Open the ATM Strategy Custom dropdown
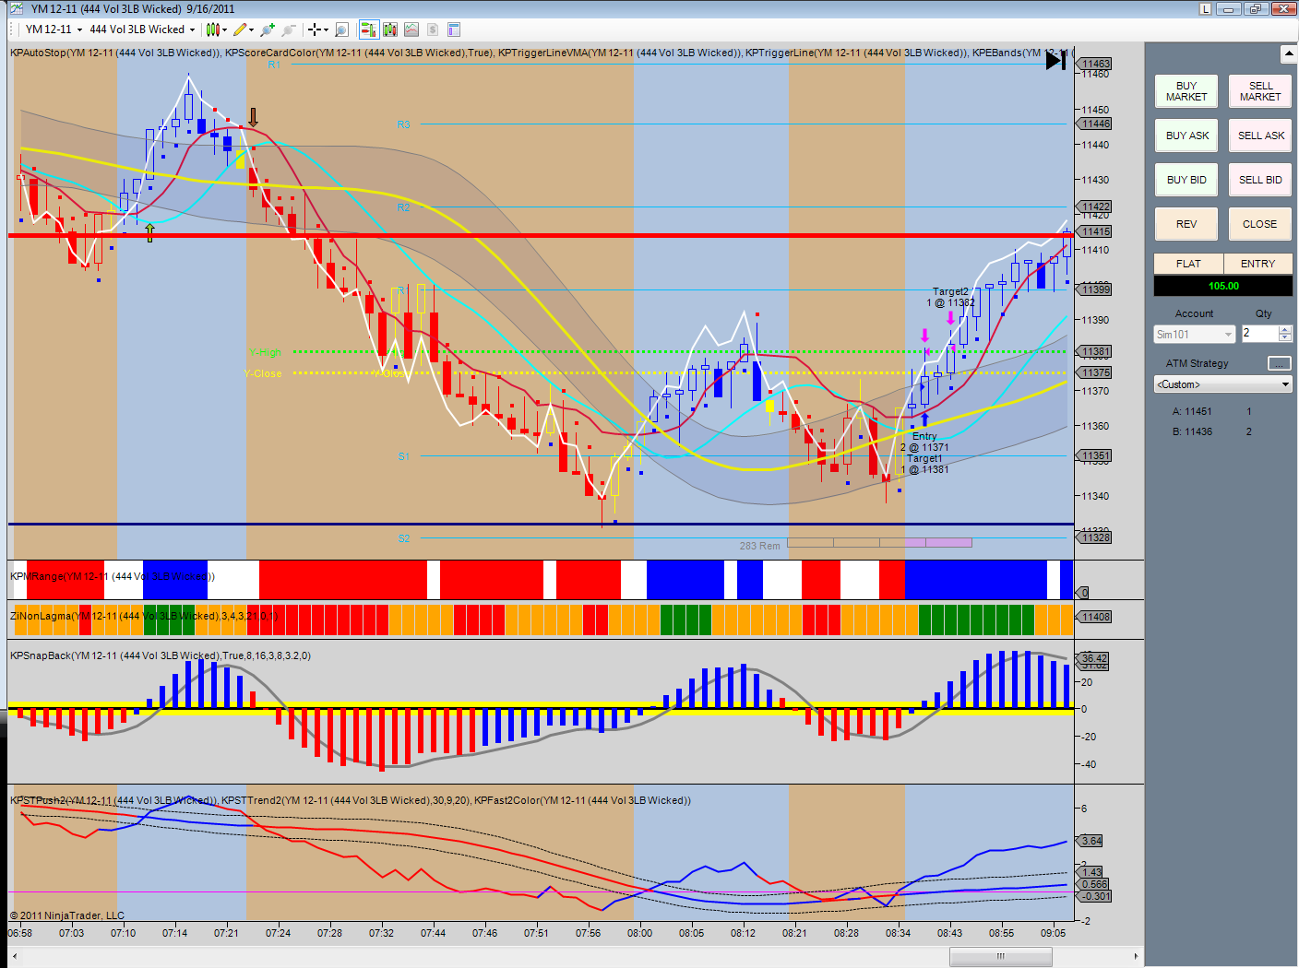 1223,384
